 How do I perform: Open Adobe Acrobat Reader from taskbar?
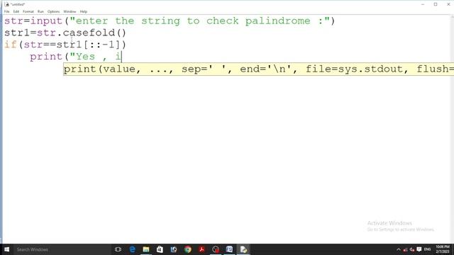coord(201,249)
